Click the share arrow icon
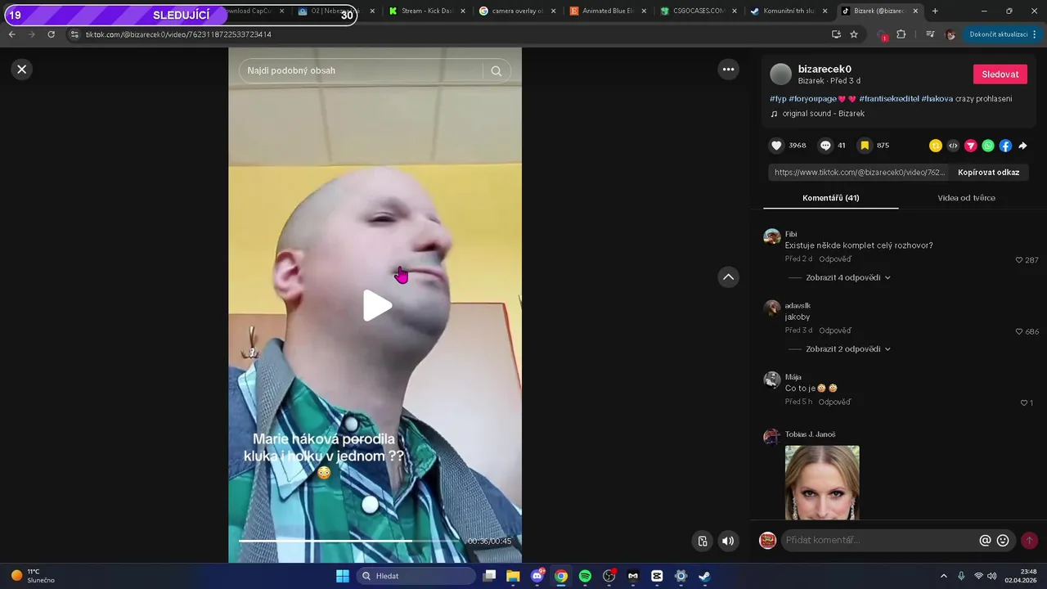1047x589 pixels. tap(1022, 146)
